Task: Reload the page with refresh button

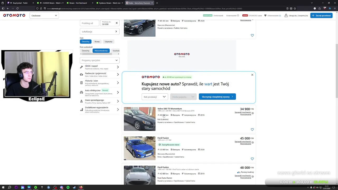Action: pos(17,8)
